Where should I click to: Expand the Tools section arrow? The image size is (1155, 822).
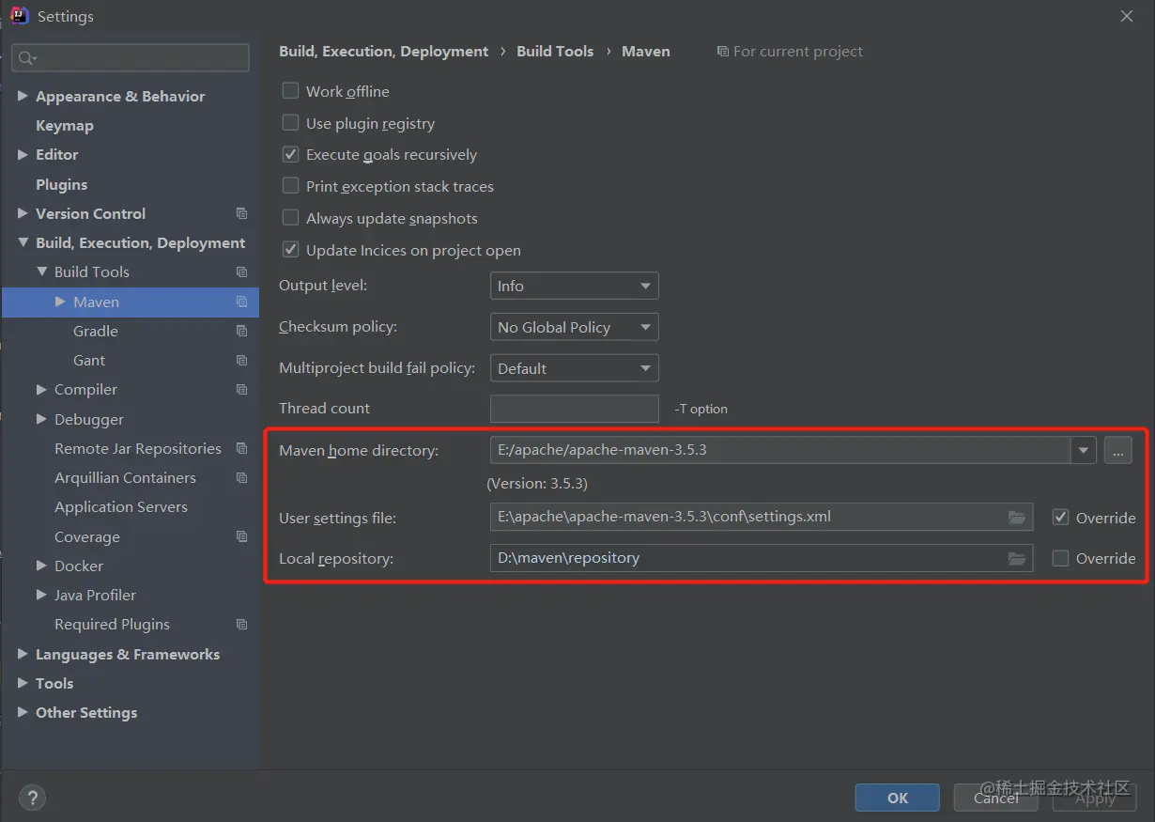tap(23, 683)
